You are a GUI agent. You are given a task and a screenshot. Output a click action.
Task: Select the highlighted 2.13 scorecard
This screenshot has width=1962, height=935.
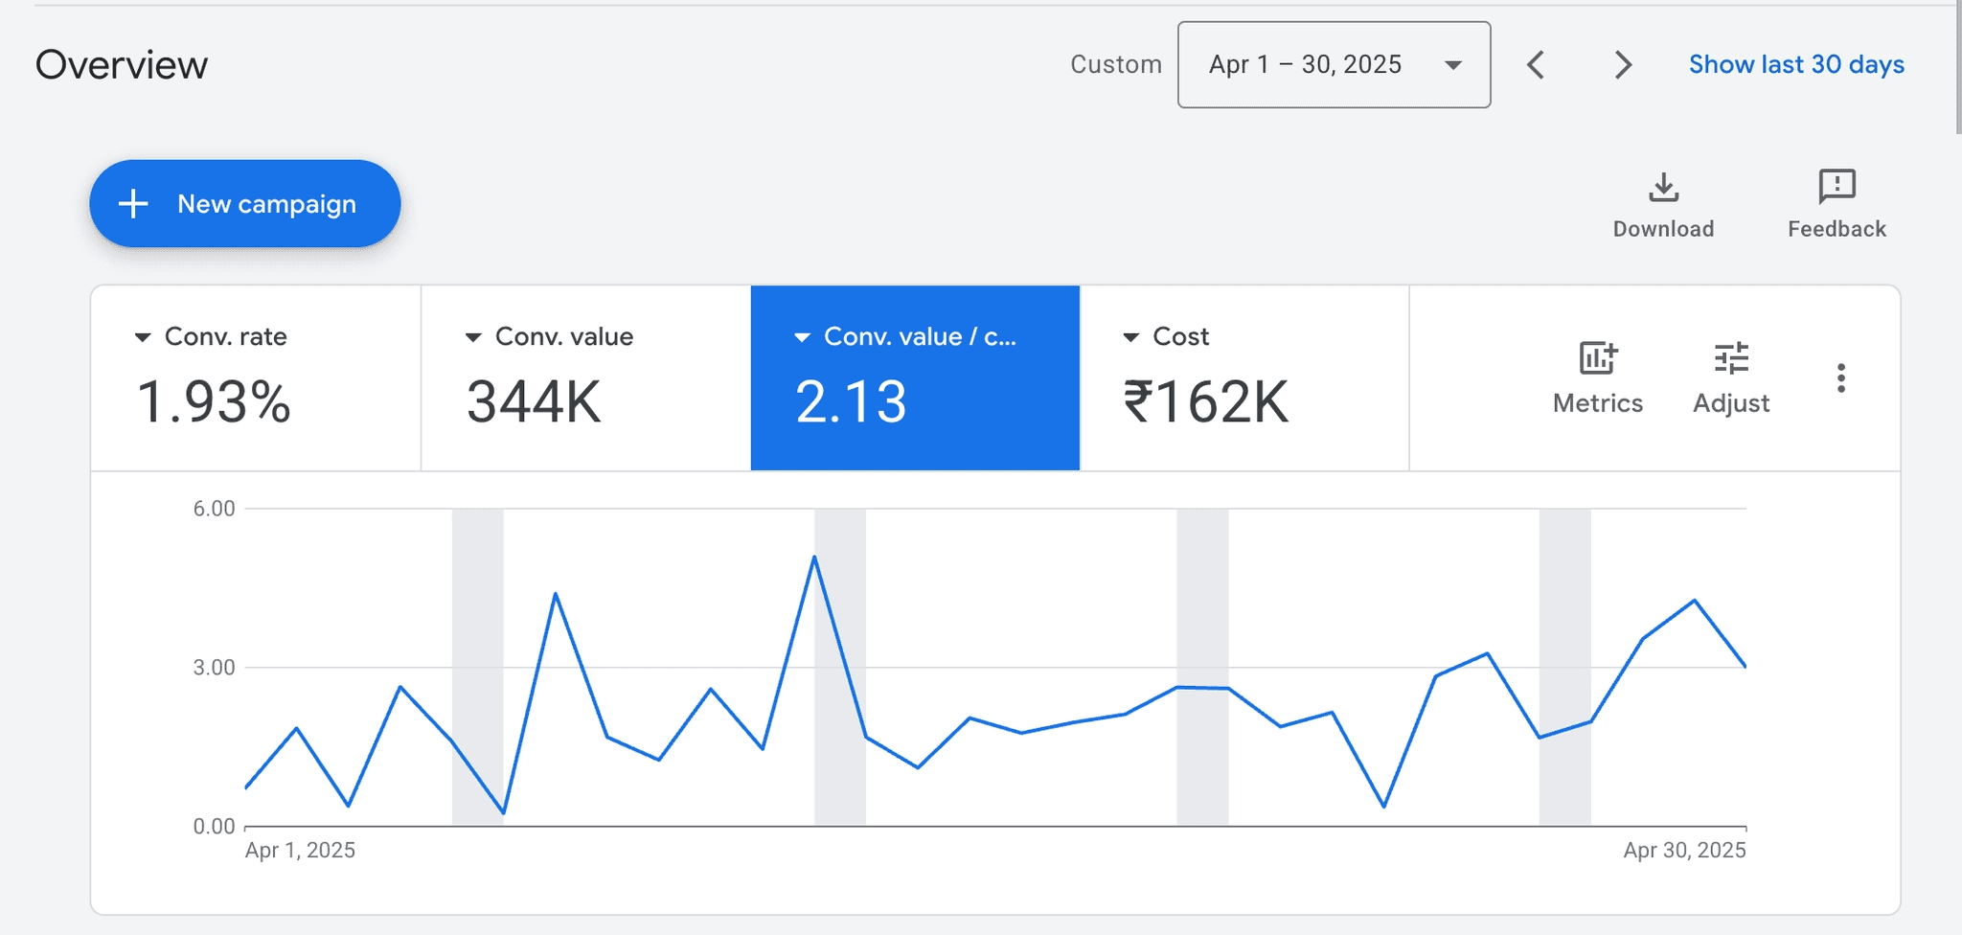tap(915, 377)
